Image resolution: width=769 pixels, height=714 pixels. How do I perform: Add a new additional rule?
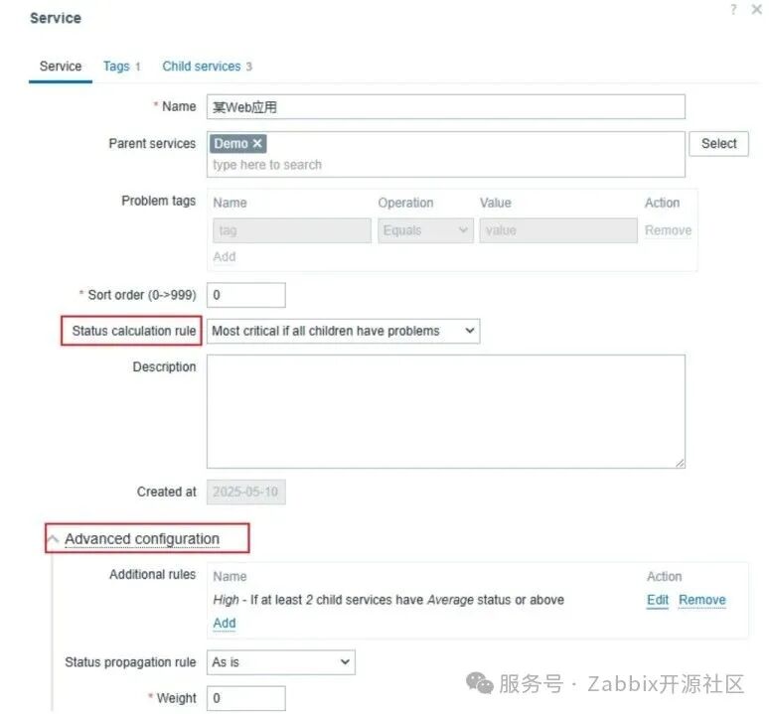pyautogui.click(x=225, y=624)
